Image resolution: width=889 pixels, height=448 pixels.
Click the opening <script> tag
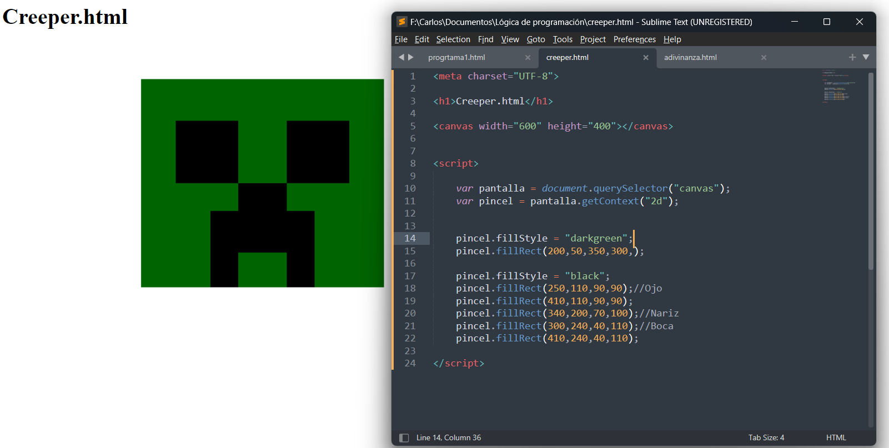[456, 163]
